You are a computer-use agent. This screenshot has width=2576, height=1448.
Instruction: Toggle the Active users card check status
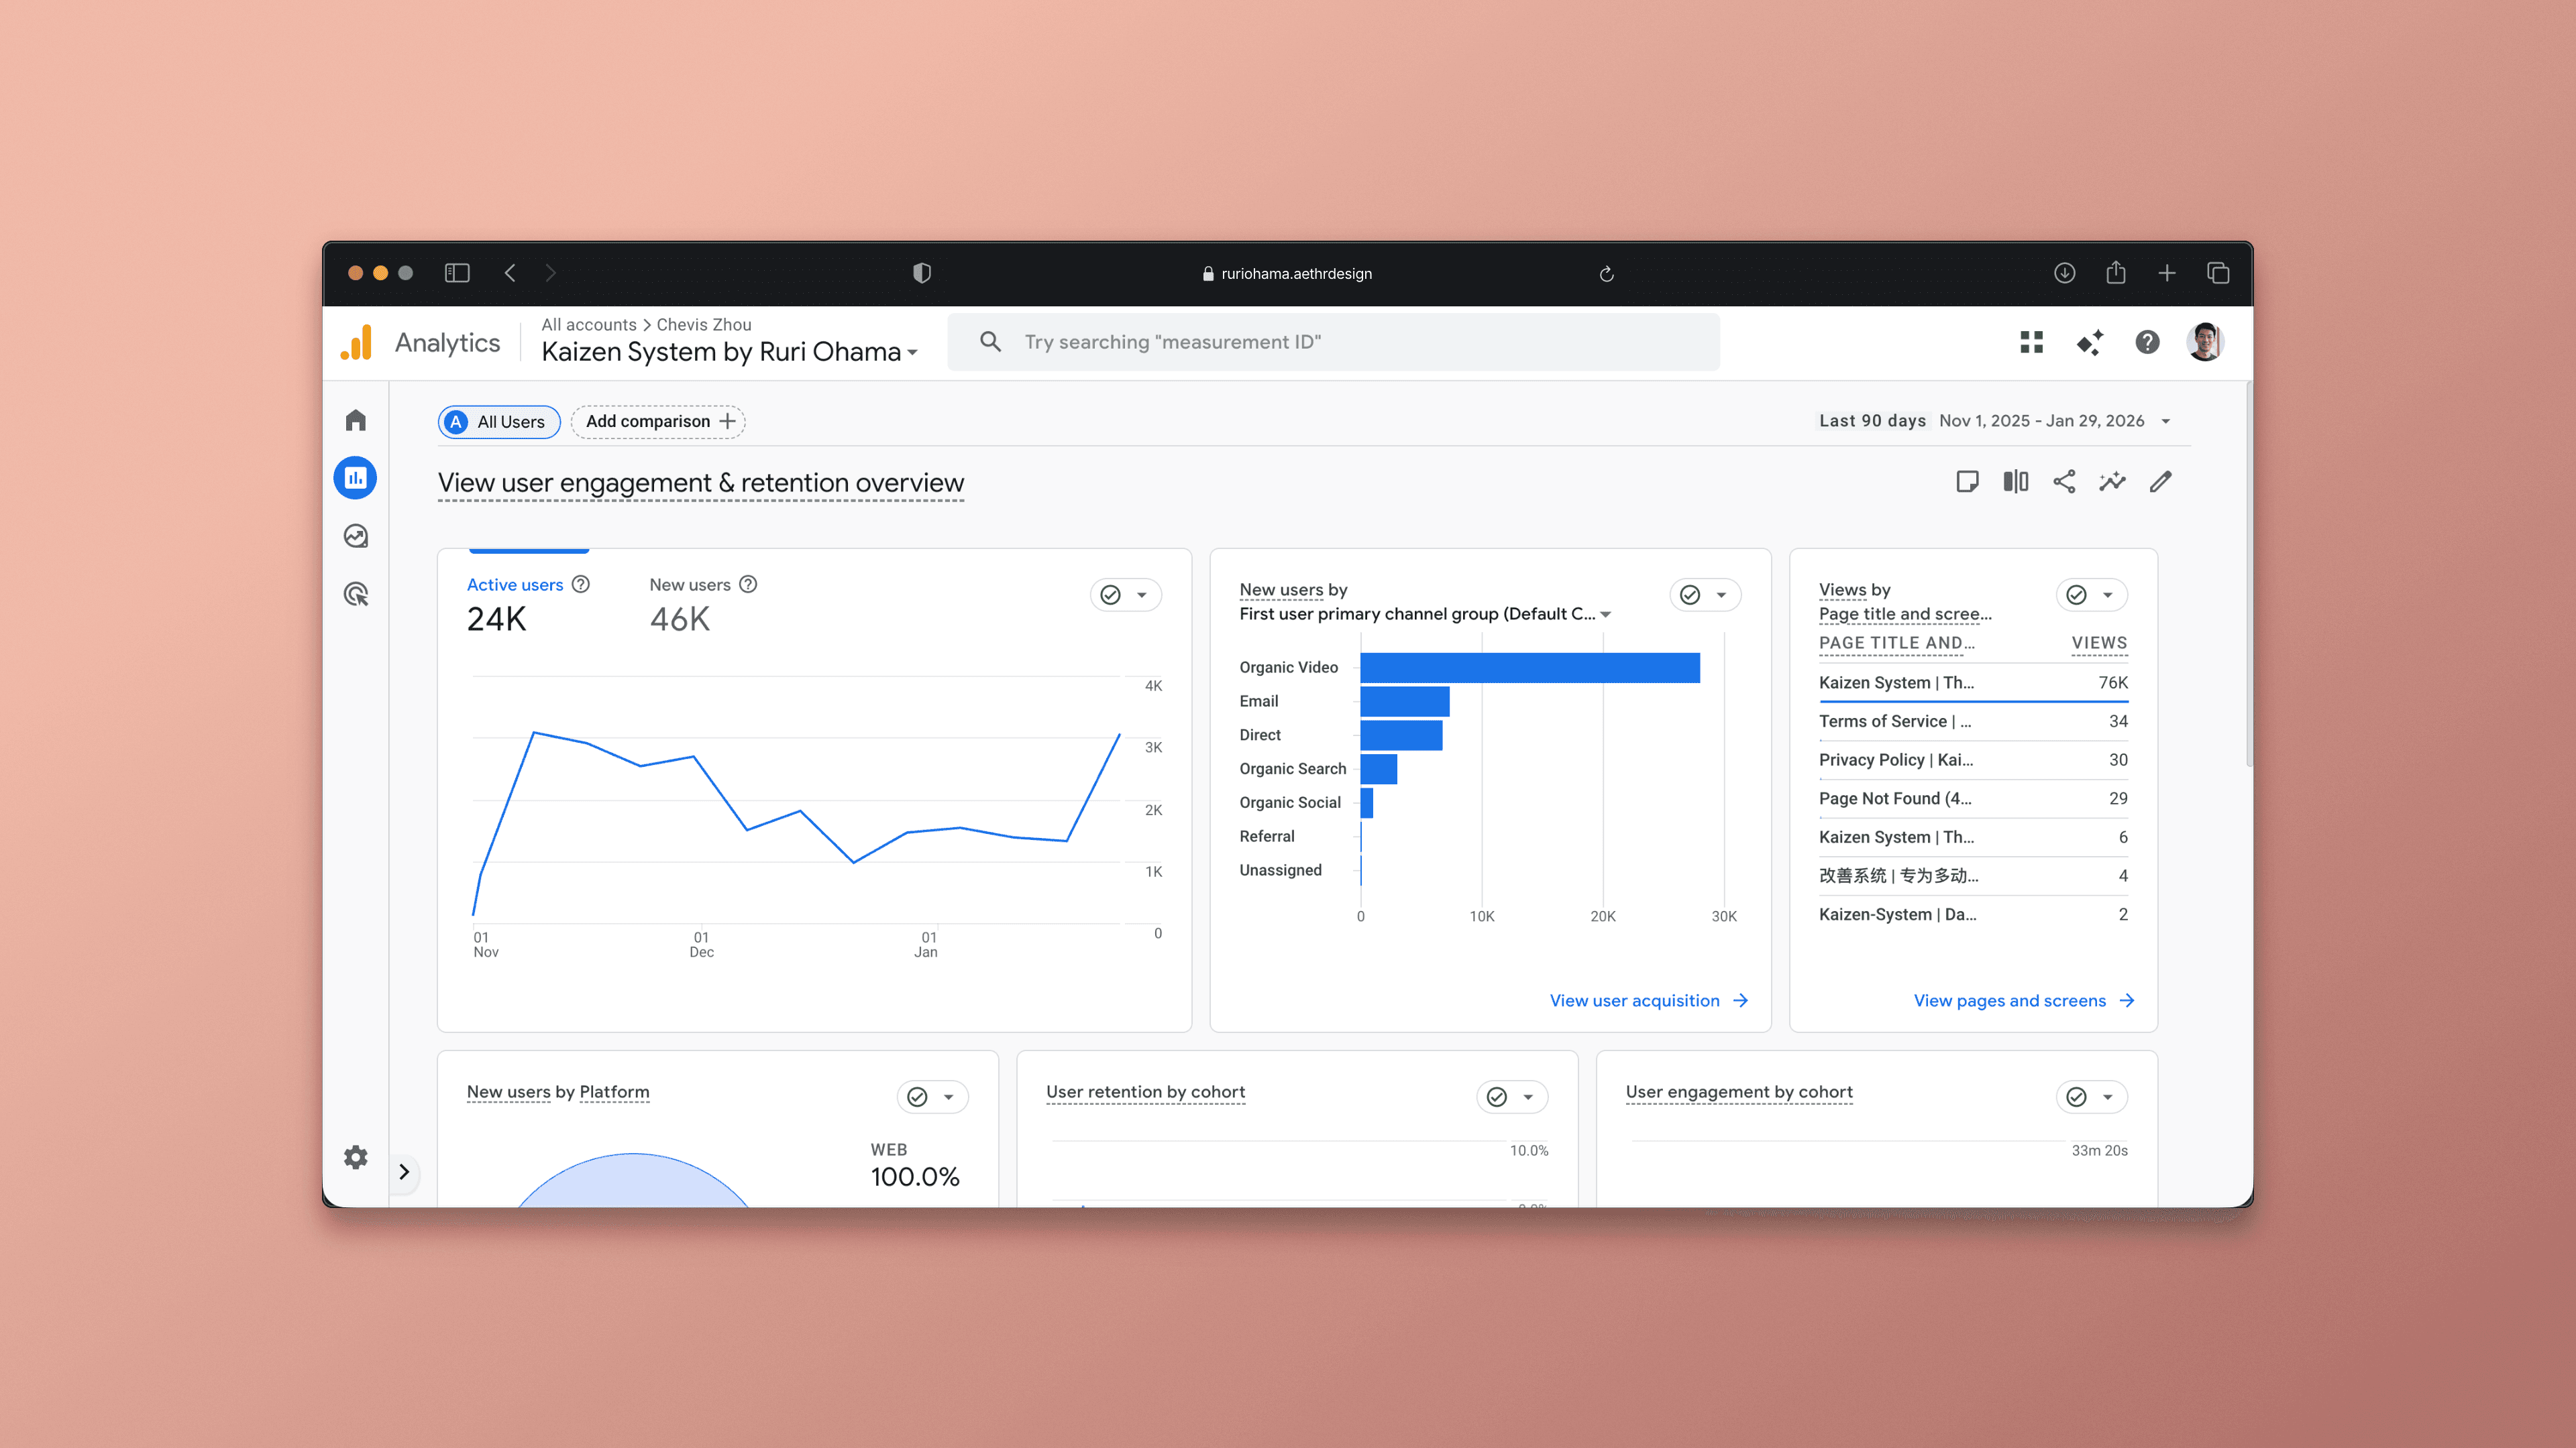coord(1110,595)
